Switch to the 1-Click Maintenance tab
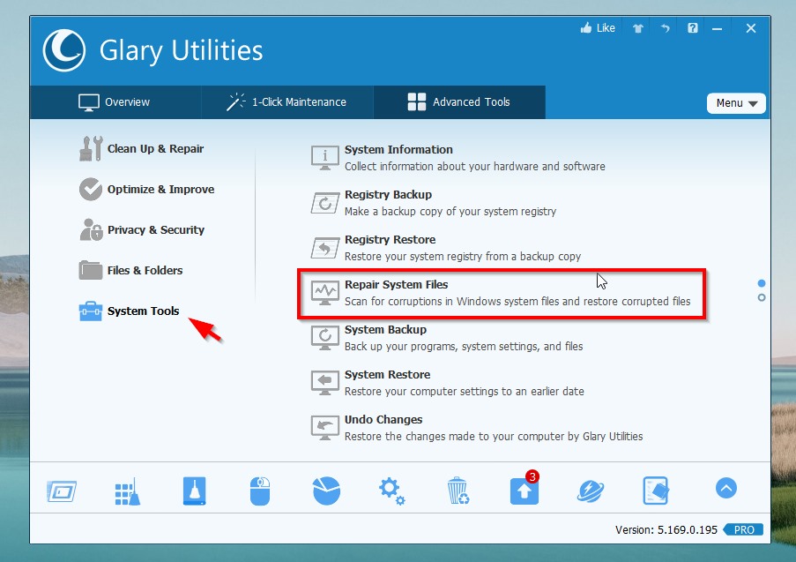 click(286, 102)
